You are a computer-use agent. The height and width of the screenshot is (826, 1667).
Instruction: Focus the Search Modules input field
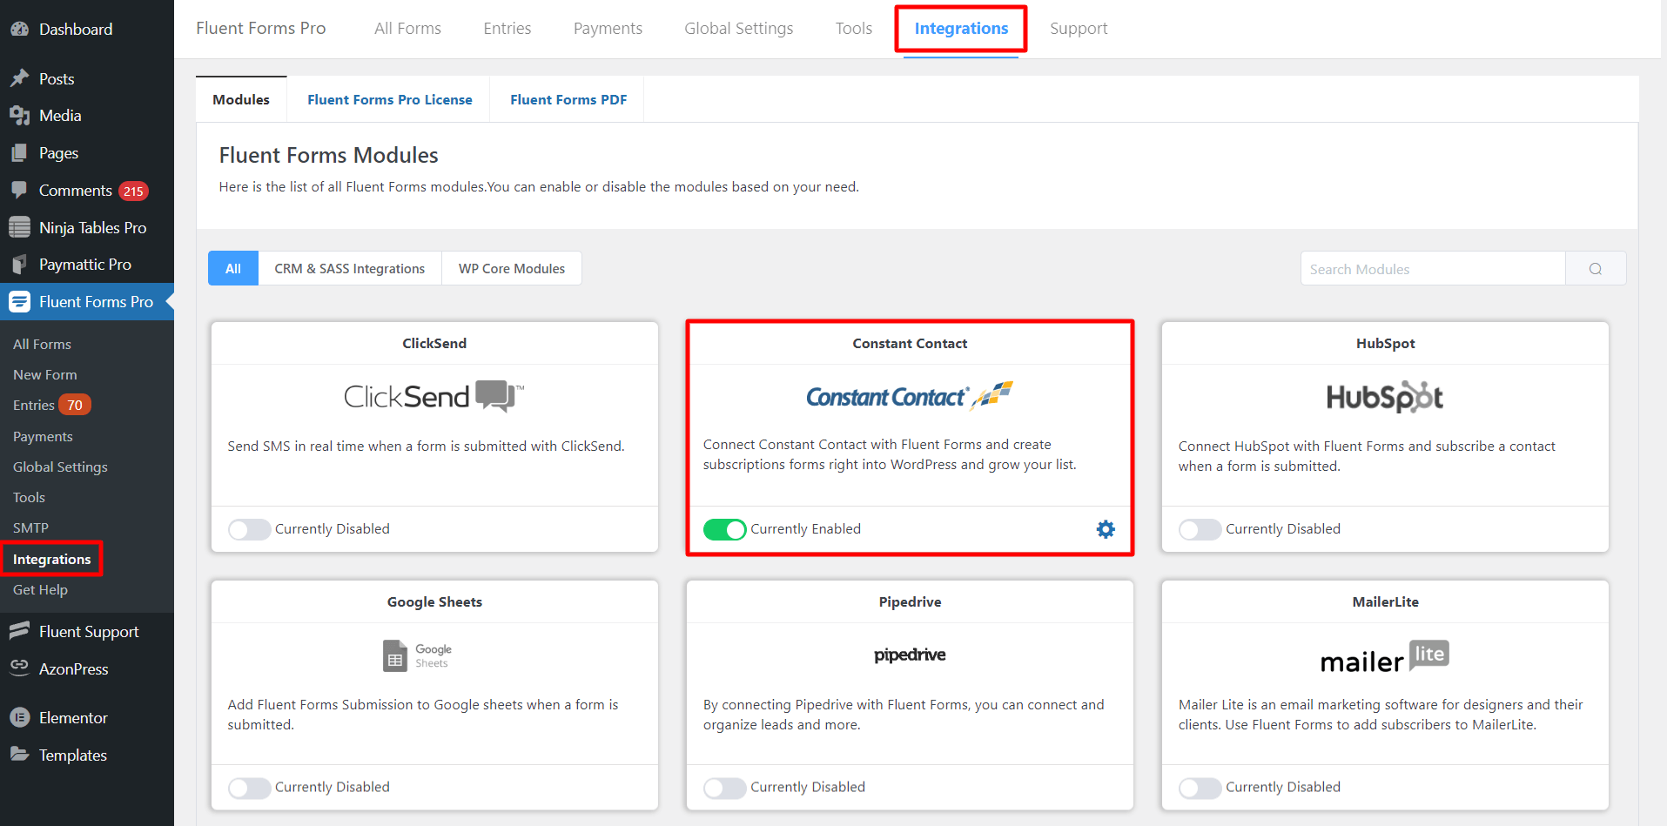tap(1432, 269)
